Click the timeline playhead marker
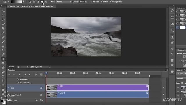 coord(46,73)
